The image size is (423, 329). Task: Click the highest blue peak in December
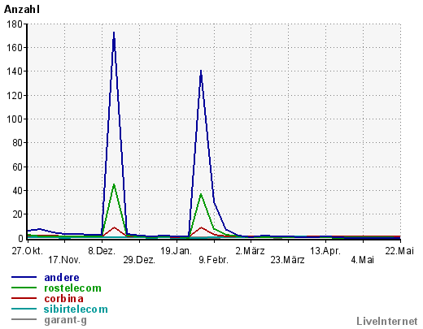(114, 32)
